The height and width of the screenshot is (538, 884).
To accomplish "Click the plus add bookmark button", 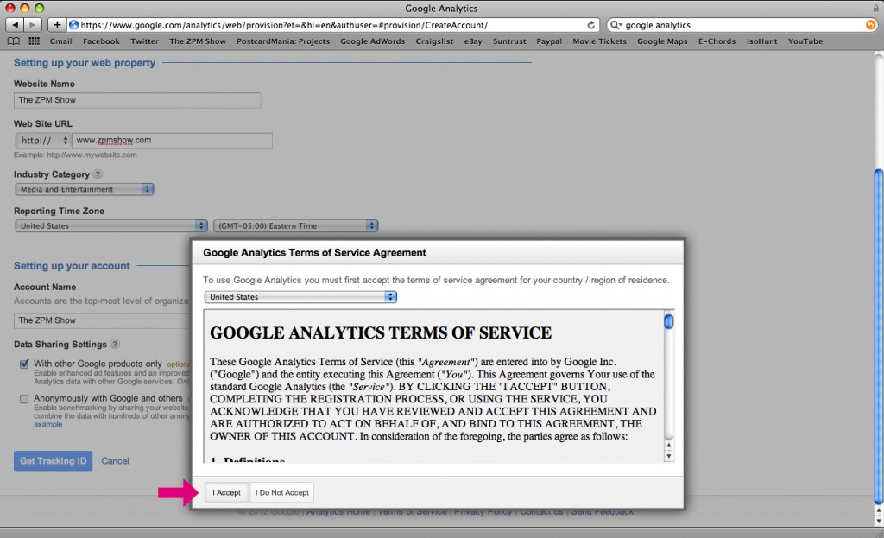I will (57, 25).
